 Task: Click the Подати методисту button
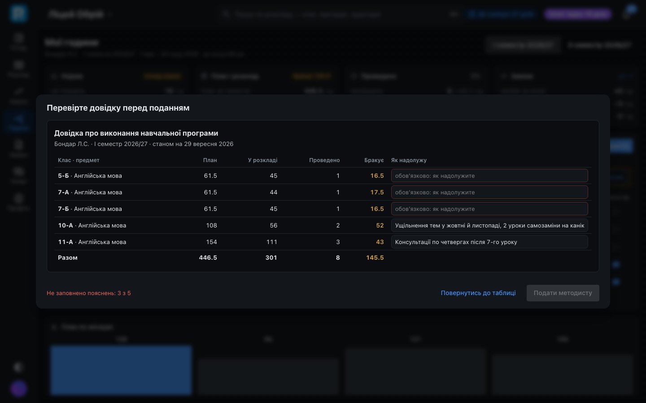tap(563, 293)
